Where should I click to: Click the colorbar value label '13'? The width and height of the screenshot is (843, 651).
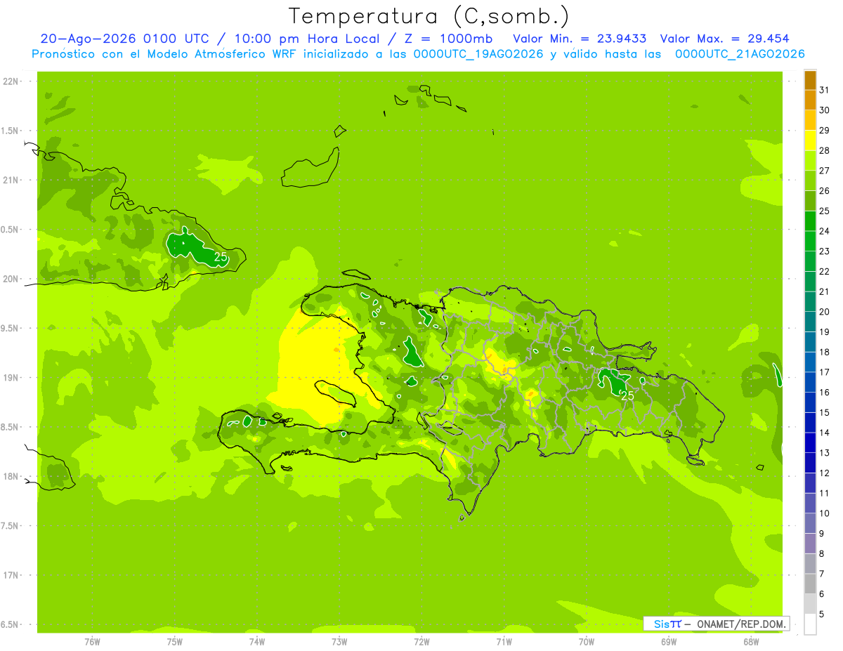coord(824,453)
